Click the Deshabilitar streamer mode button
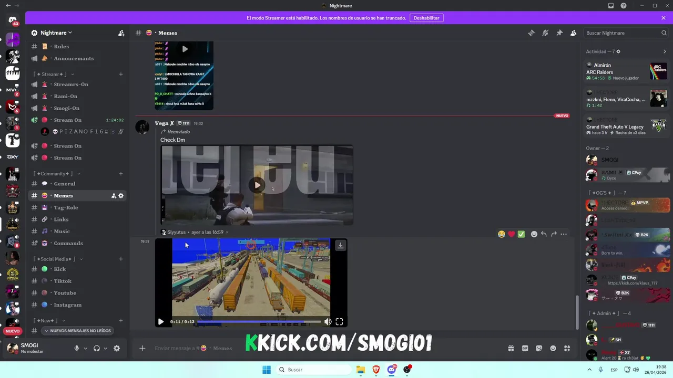The width and height of the screenshot is (673, 378). pyautogui.click(x=426, y=18)
